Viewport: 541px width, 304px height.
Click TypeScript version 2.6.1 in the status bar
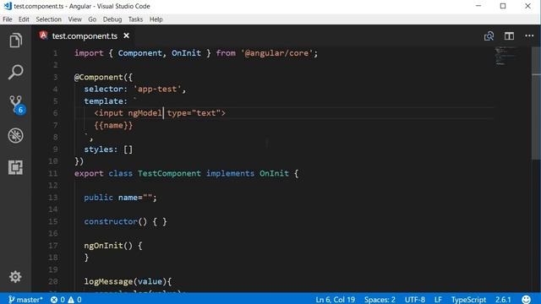[x=504, y=299]
